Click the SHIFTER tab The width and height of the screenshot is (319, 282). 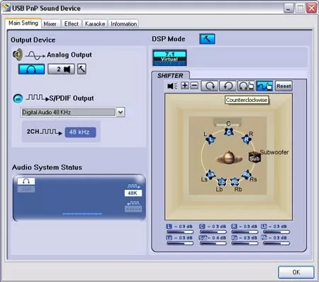170,76
